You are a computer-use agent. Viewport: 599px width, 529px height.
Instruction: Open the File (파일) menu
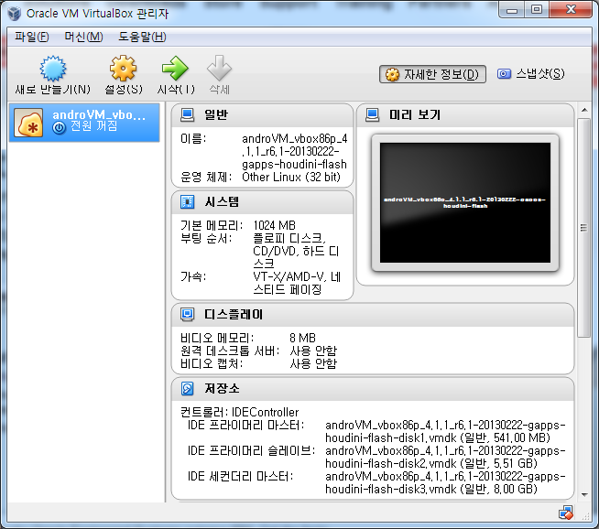(32, 37)
